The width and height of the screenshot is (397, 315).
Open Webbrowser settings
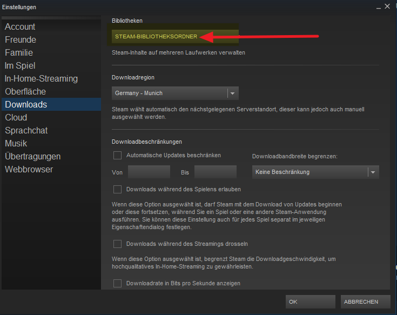point(51,169)
